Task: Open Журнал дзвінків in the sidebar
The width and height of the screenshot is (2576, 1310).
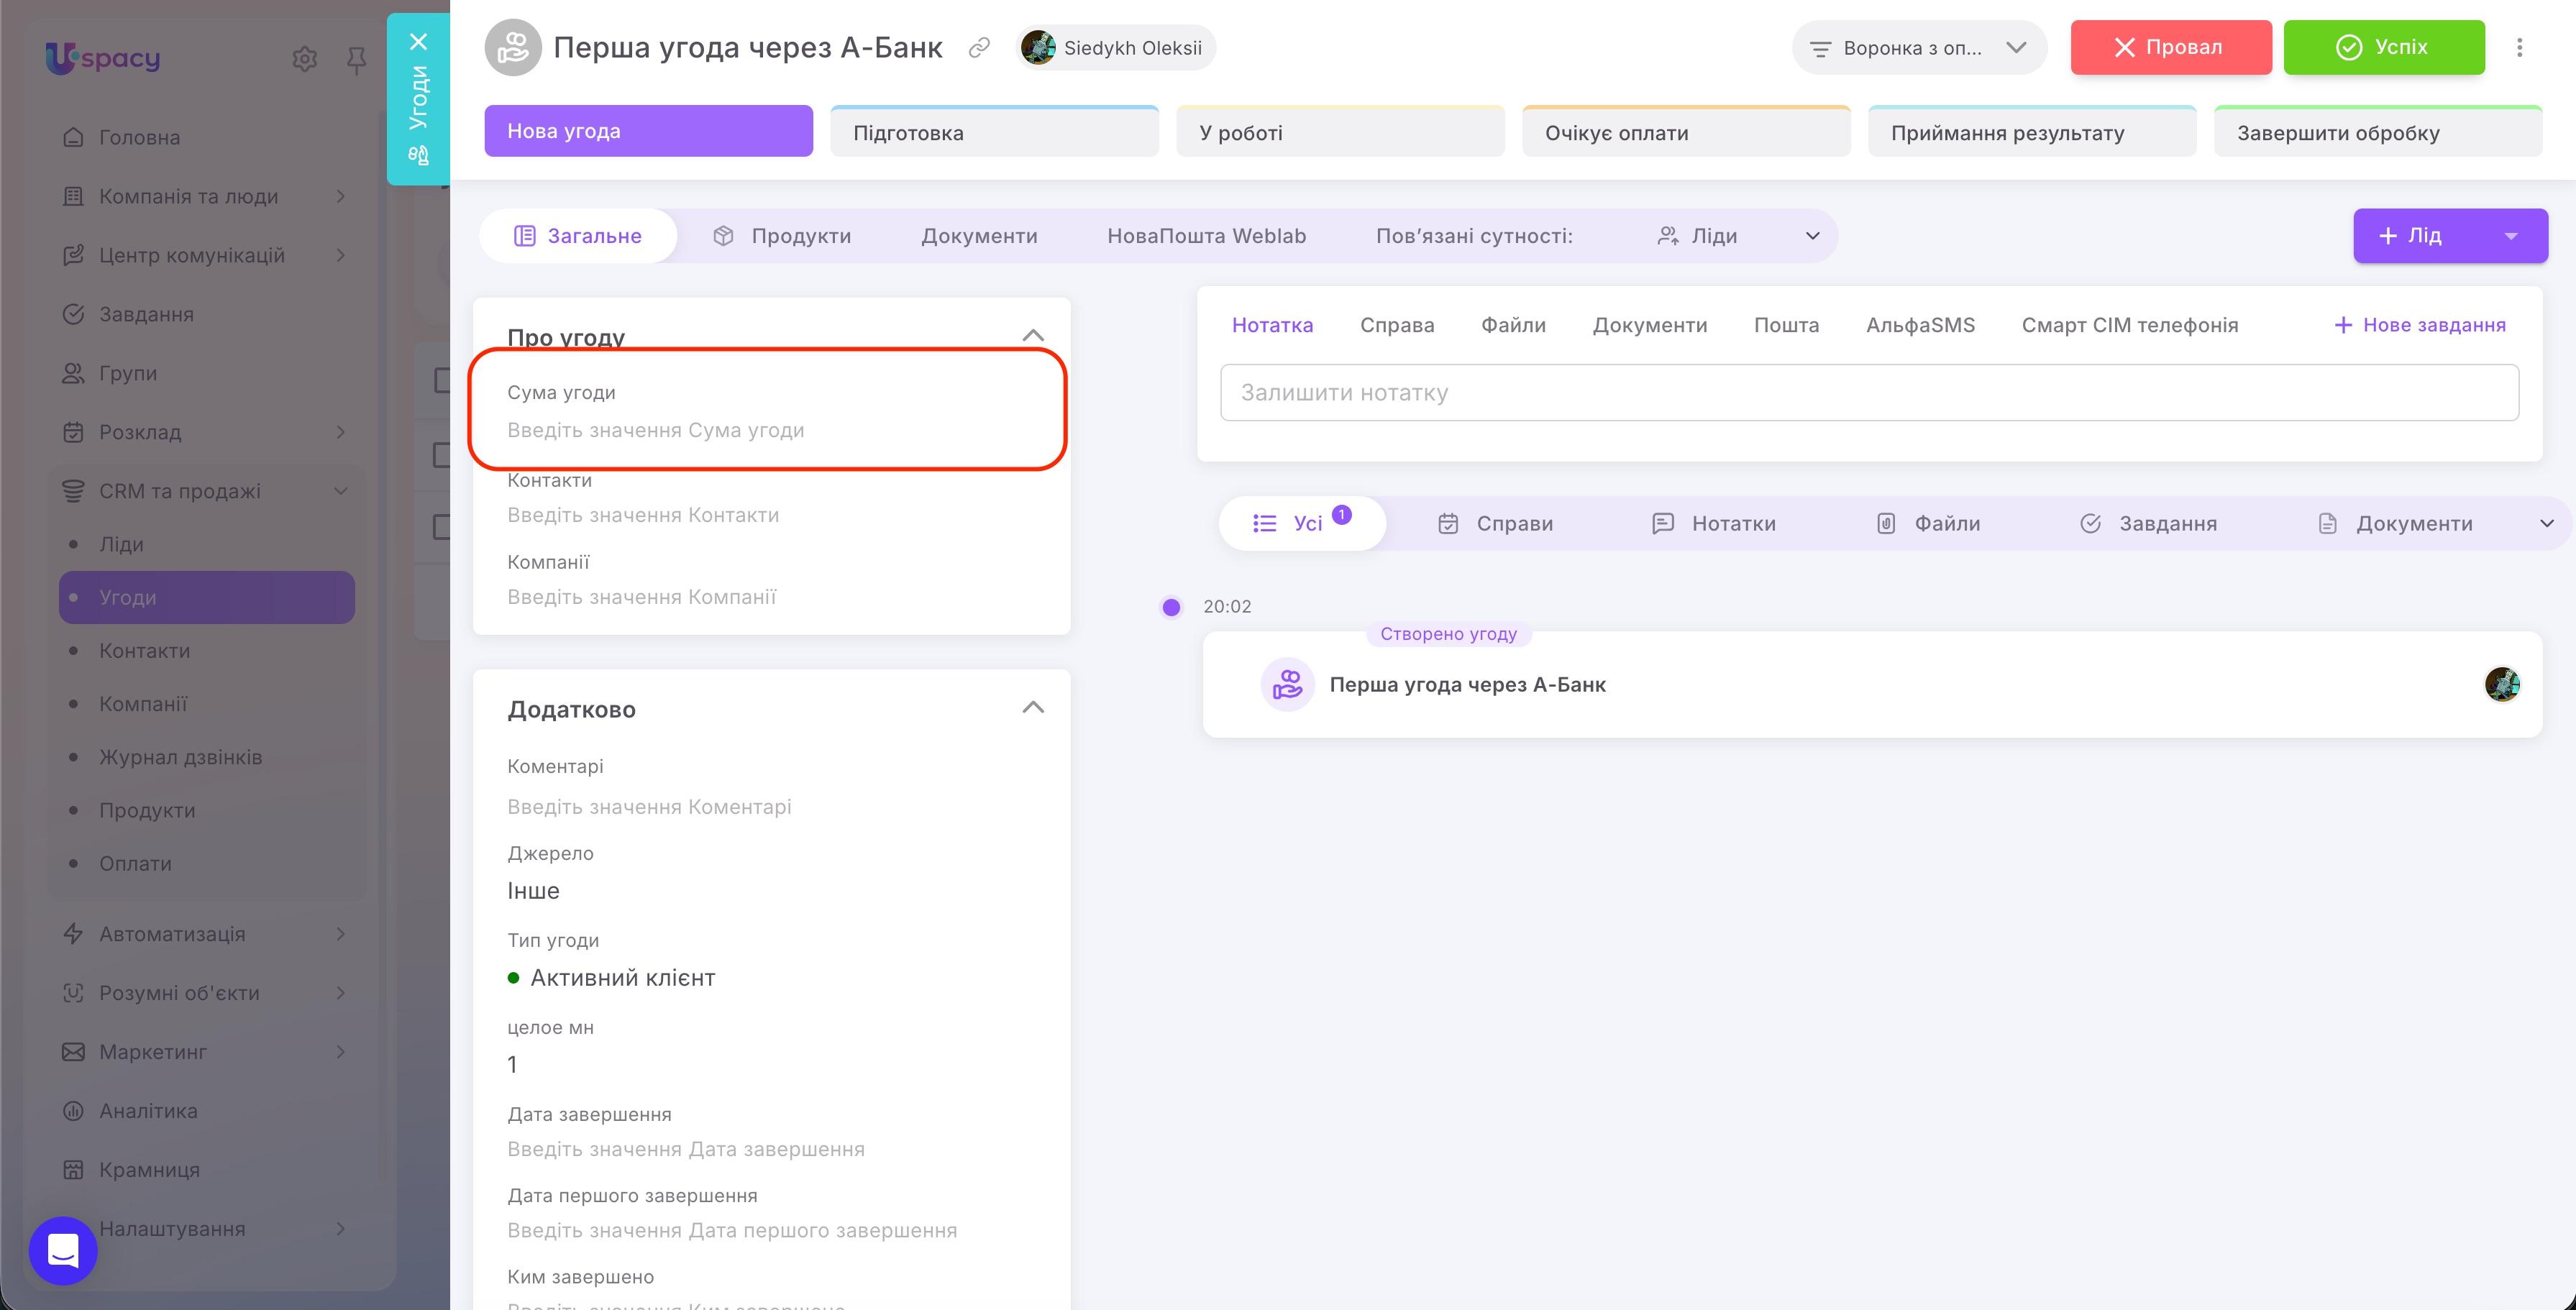Action: click(180, 757)
